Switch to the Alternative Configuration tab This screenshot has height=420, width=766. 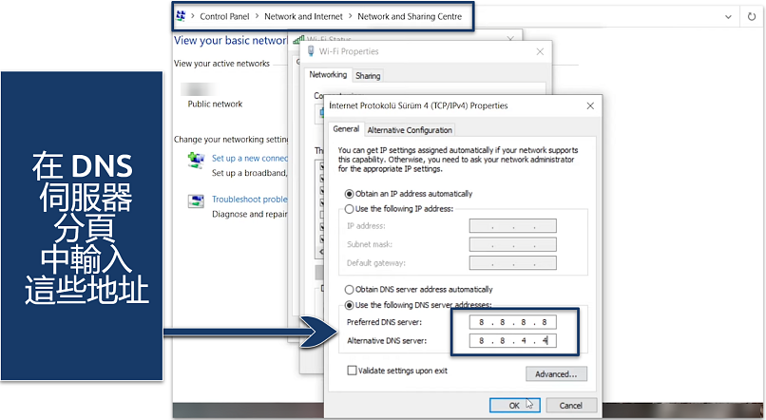(410, 130)
